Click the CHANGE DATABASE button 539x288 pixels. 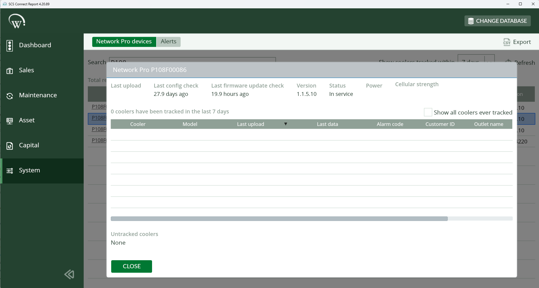click(x=498, y=21)
